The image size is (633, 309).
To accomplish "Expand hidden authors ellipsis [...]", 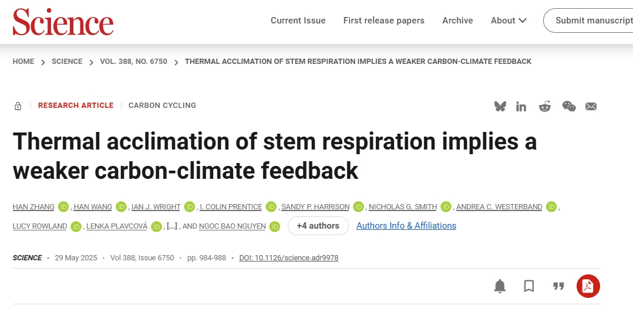I will (172, 226).
